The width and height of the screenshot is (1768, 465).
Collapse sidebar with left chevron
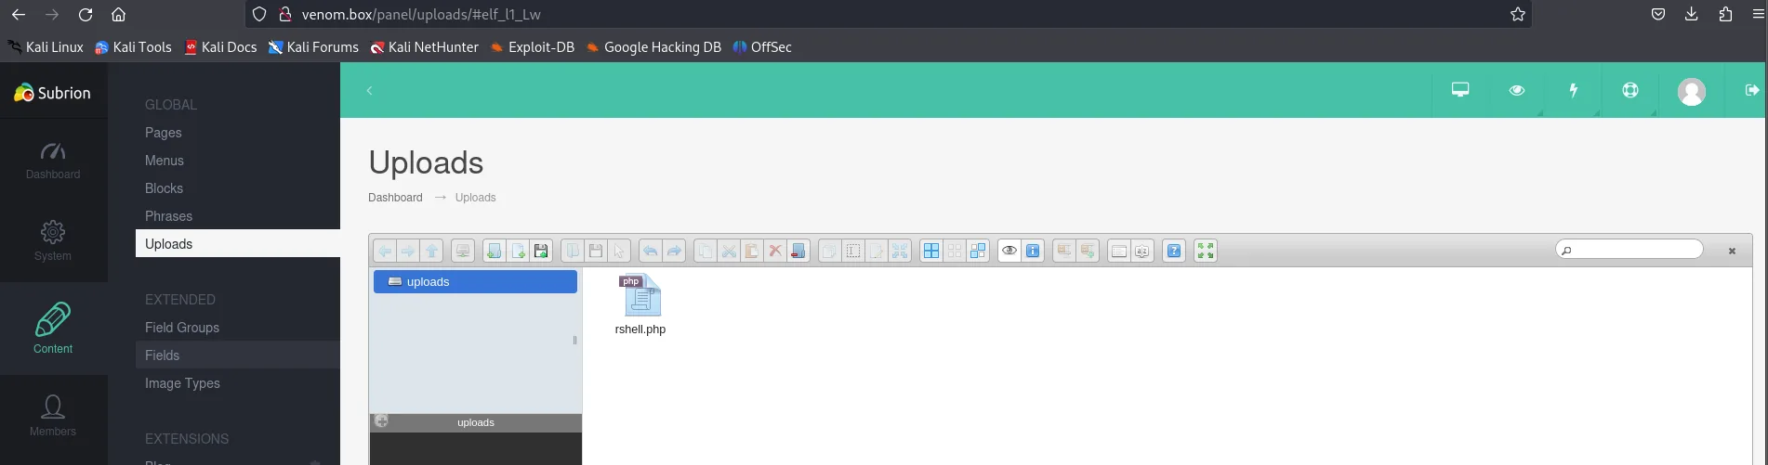[370, 90]
